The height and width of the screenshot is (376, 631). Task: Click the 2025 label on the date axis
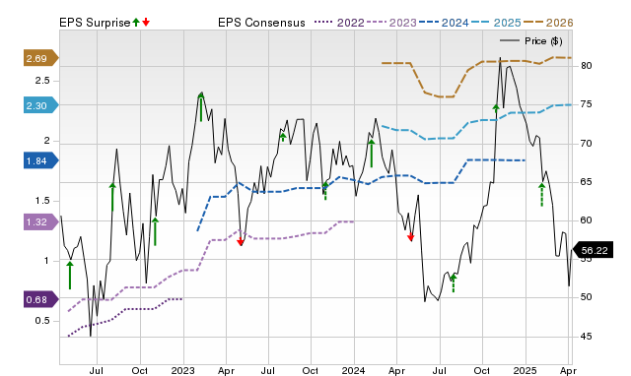(526, 370)
